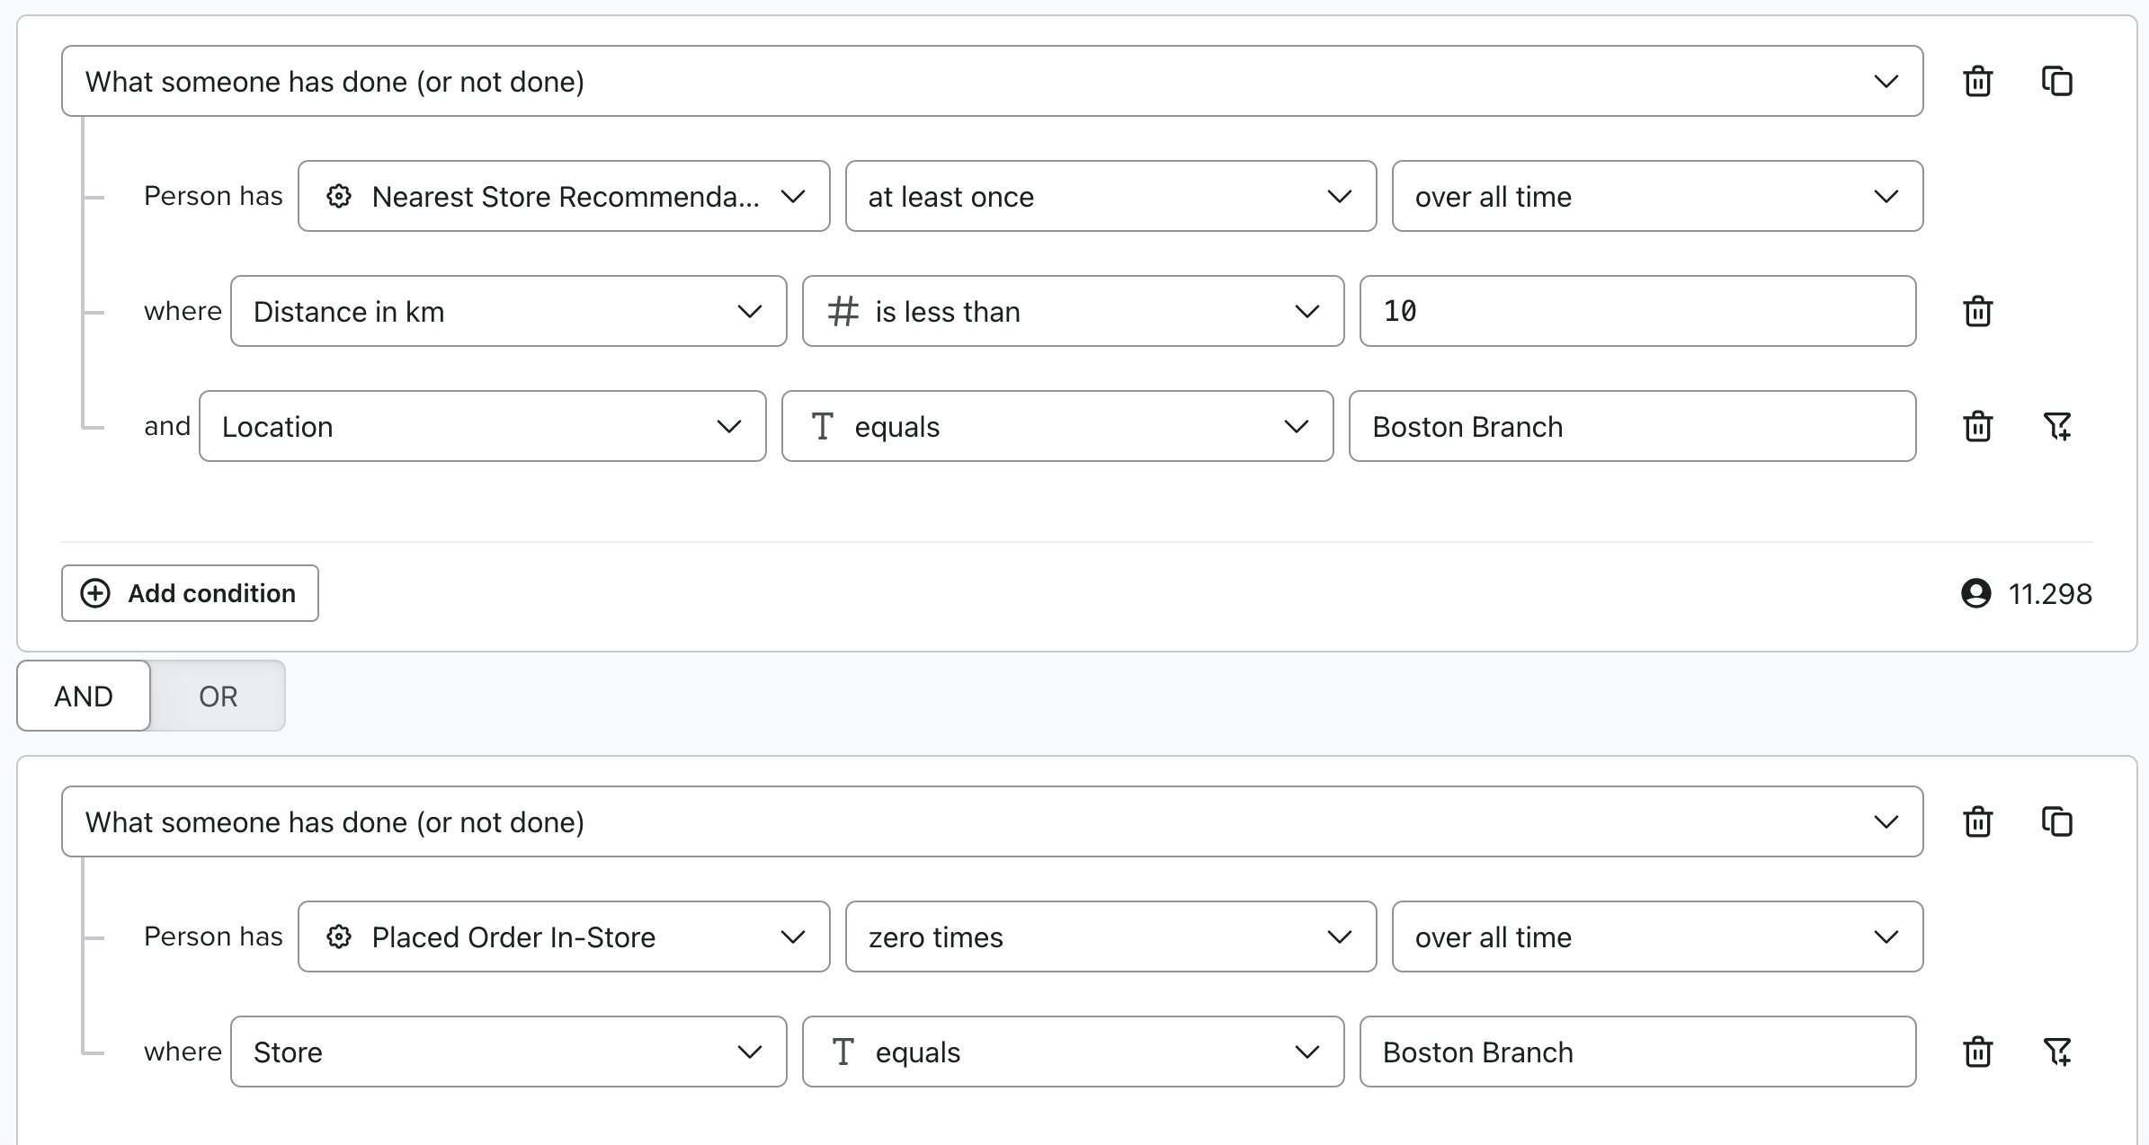
Task: Duplicate the second condition block
Action: (x=2057, y=821)
